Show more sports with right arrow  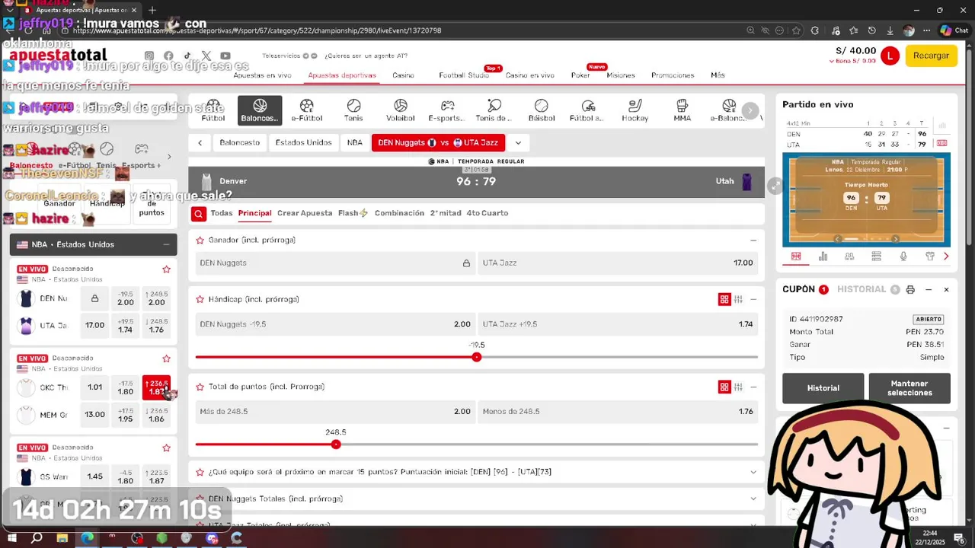[750, 110]
